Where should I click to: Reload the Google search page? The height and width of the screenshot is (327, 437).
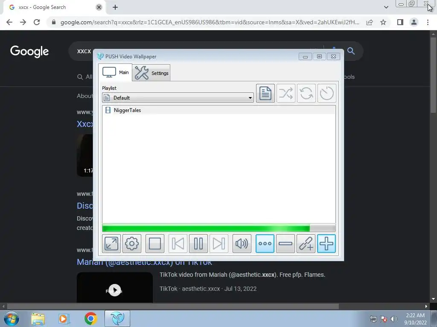(x=37, y=22)
